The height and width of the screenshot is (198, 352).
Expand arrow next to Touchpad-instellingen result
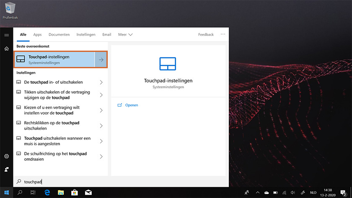101,59
